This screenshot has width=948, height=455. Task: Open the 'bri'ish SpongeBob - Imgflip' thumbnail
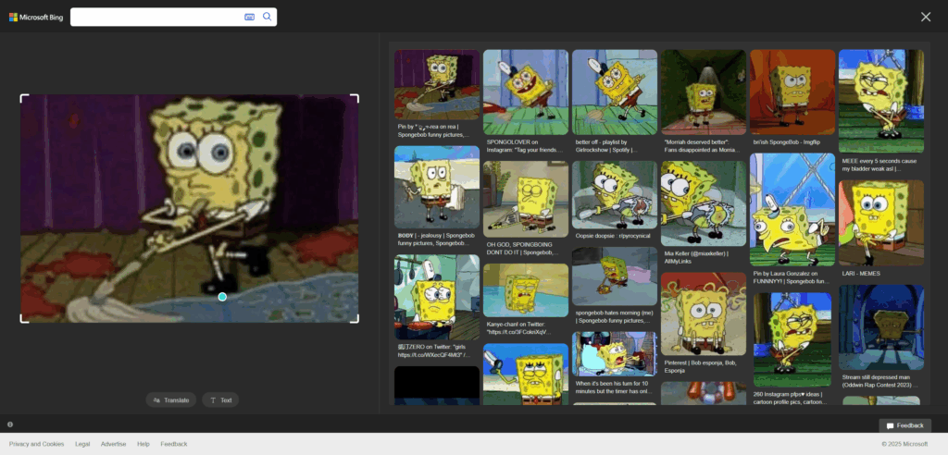coord(792,92)
